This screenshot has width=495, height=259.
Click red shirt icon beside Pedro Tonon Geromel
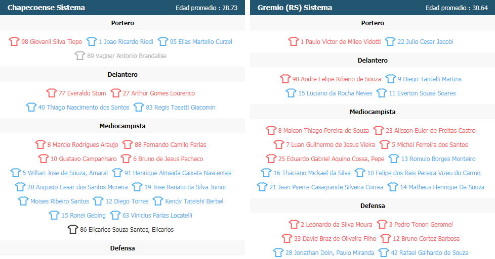tap(382, 224)
